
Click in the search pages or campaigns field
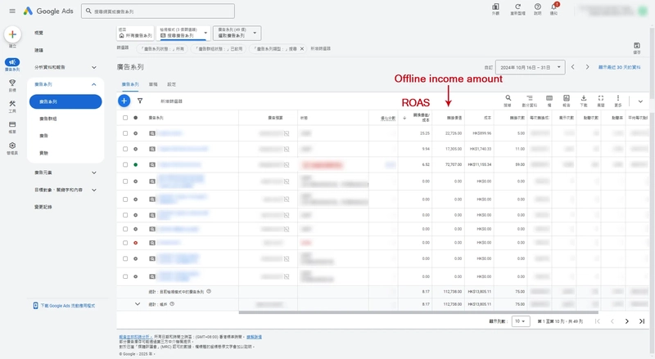(158, 11)
